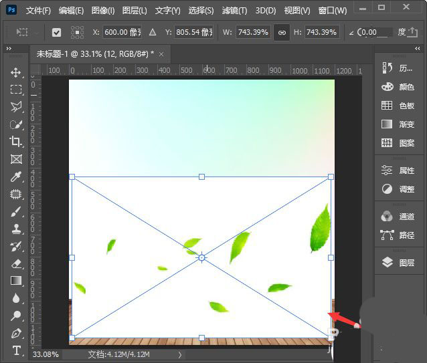Click the reference point location grid
Image resolution: width=427 pixels, height=363 pixels.
tap(78, 33)
